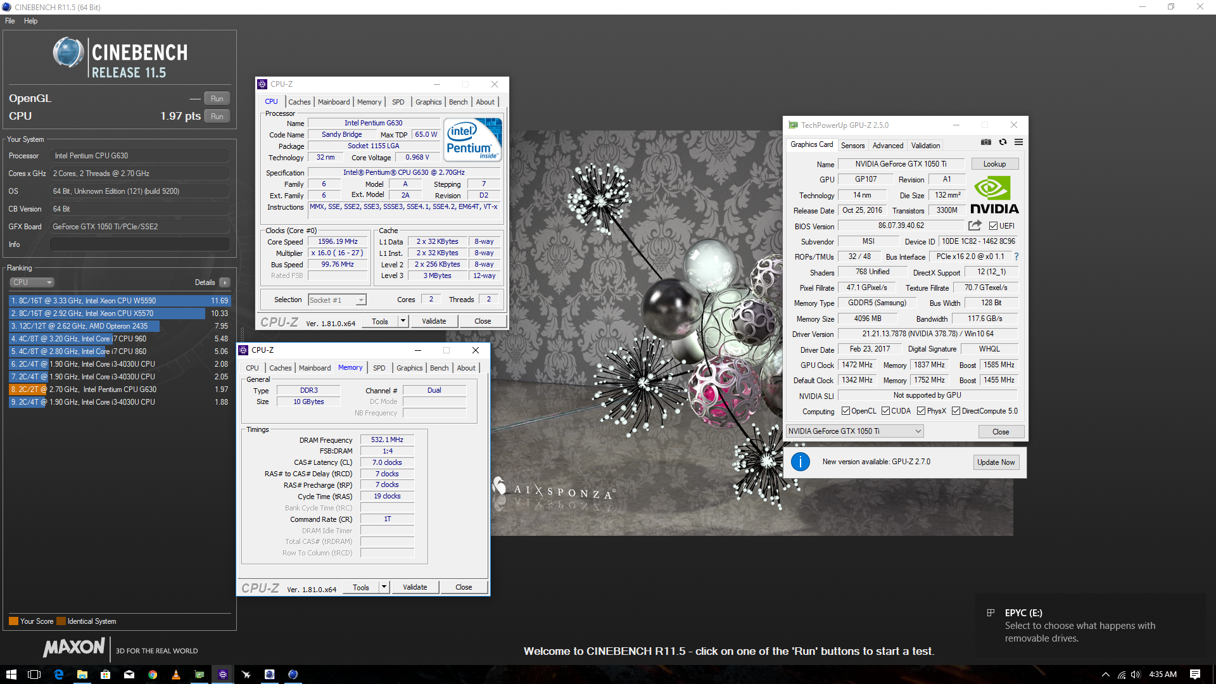Click the NVIDIA logo in GPU-Z
Screen dimensions: 1216x684
click(x=994, y=196)
